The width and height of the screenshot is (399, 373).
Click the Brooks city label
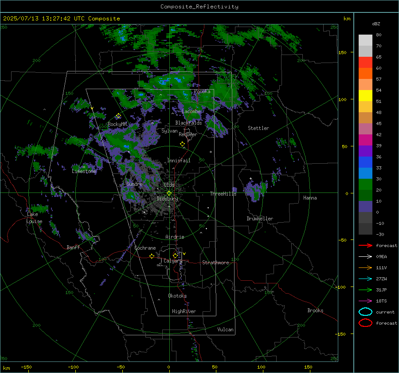pos(315,310)
